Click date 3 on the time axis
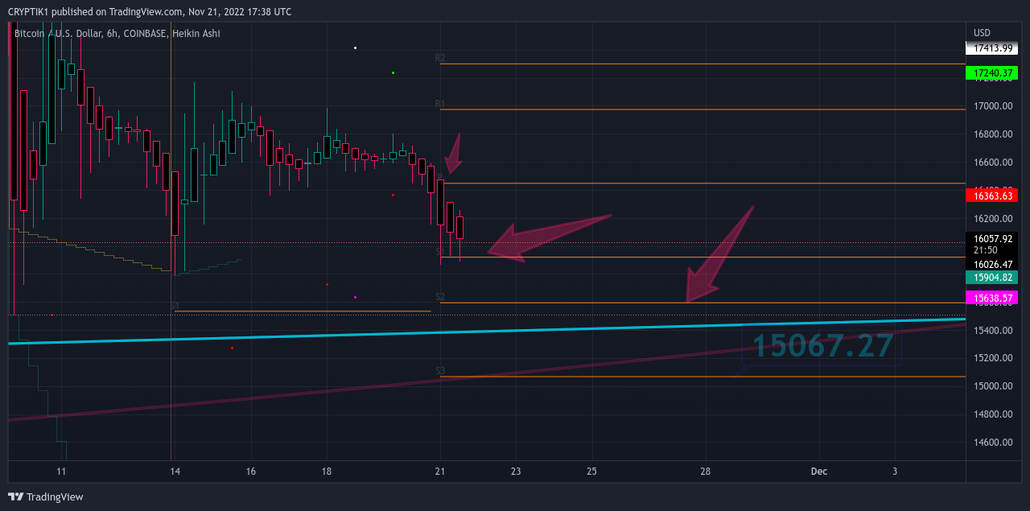 [895, 472]
